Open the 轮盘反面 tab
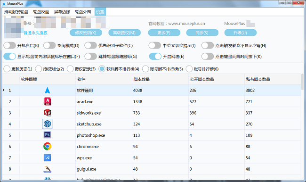This screenshot has width=306, height=182. 41,12
